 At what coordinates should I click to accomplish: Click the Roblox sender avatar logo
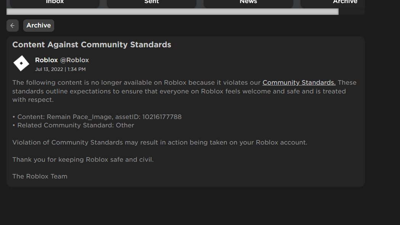(x=21, y=63)
